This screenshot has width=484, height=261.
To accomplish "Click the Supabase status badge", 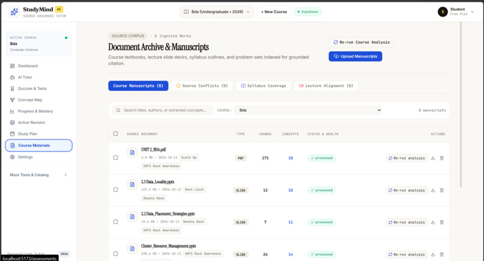I will pyautogui.click(x=307, y=12).
